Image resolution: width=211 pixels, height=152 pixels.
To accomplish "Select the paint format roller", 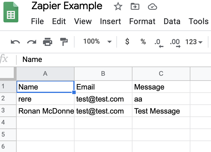I will (x=63, y=42).
